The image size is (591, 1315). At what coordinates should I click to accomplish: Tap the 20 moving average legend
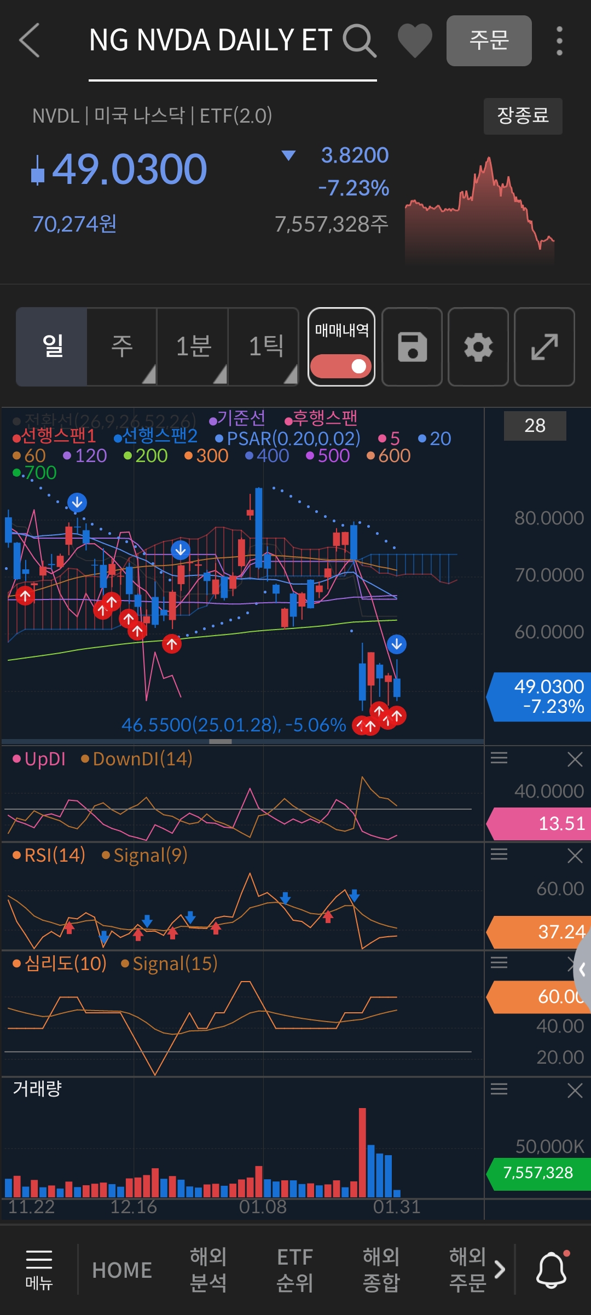click(x=435, y=439)
